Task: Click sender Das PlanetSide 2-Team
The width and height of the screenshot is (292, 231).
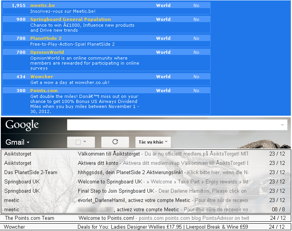Action: pos(31,173)
